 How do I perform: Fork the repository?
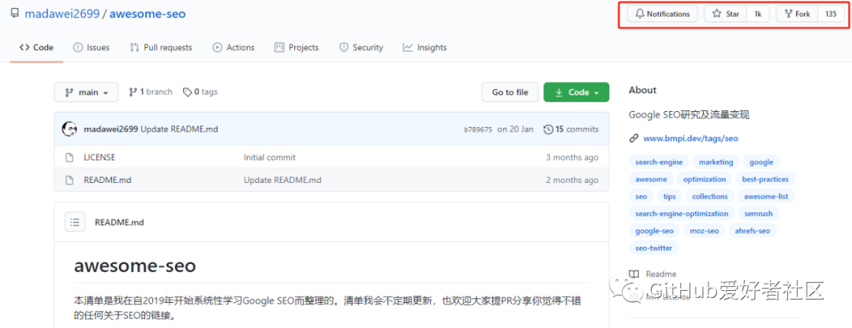click(x=797, y=14)
